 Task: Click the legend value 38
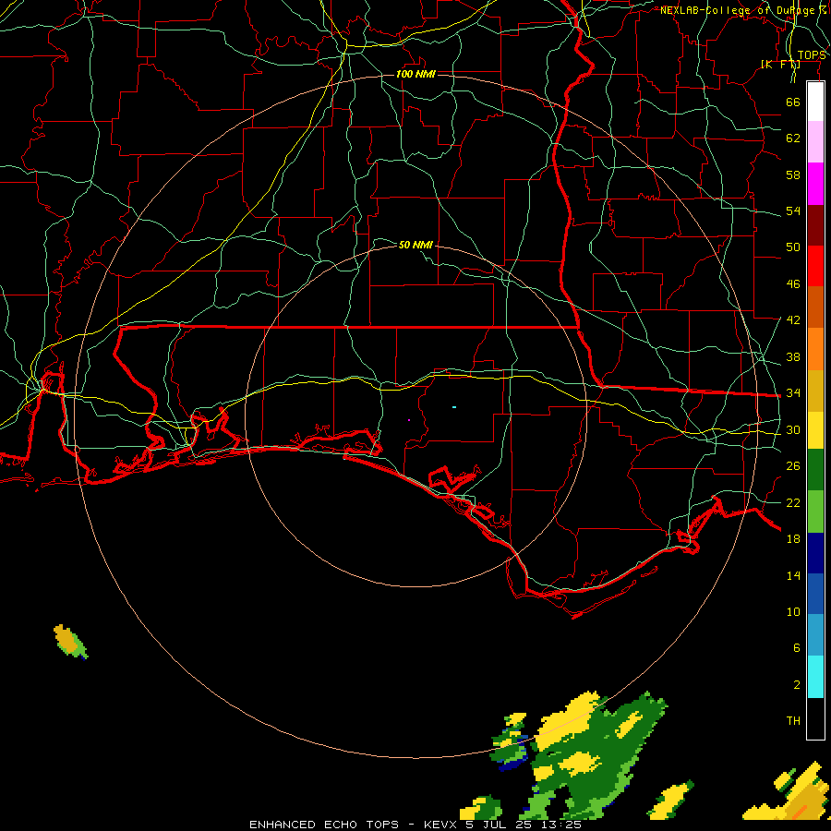793,357
